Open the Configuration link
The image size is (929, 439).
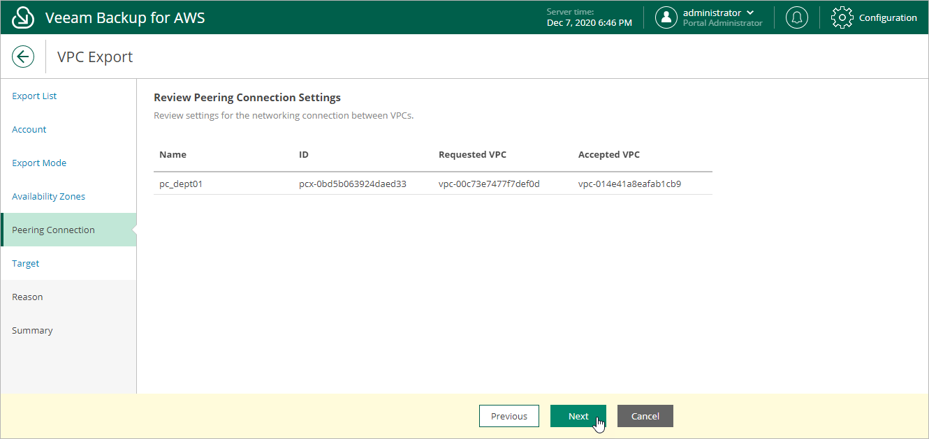click(888, 17)
